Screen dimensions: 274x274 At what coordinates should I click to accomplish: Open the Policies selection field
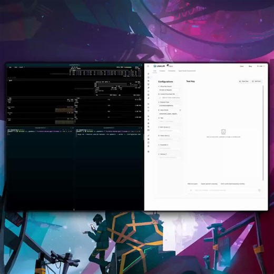pos(170,158)
